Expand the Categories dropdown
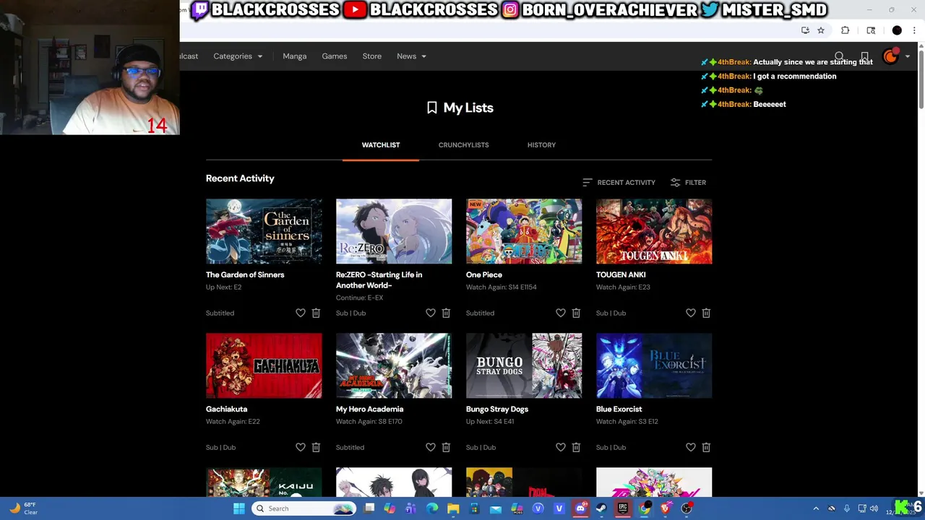The height and width of the screenshot is (520, 925). pos(238,56)
